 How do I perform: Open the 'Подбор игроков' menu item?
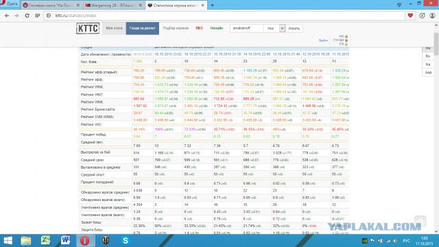tap(176, 28)
